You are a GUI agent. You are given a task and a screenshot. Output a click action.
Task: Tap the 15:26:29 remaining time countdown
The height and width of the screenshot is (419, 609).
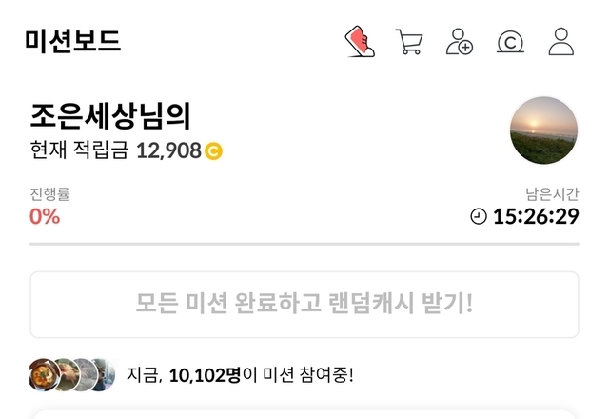(x=536, y=216)
